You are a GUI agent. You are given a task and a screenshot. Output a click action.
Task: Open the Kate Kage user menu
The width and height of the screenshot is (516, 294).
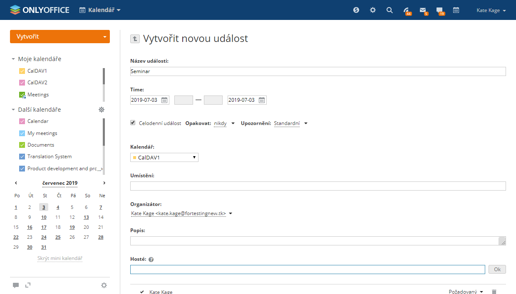(491, 10)
